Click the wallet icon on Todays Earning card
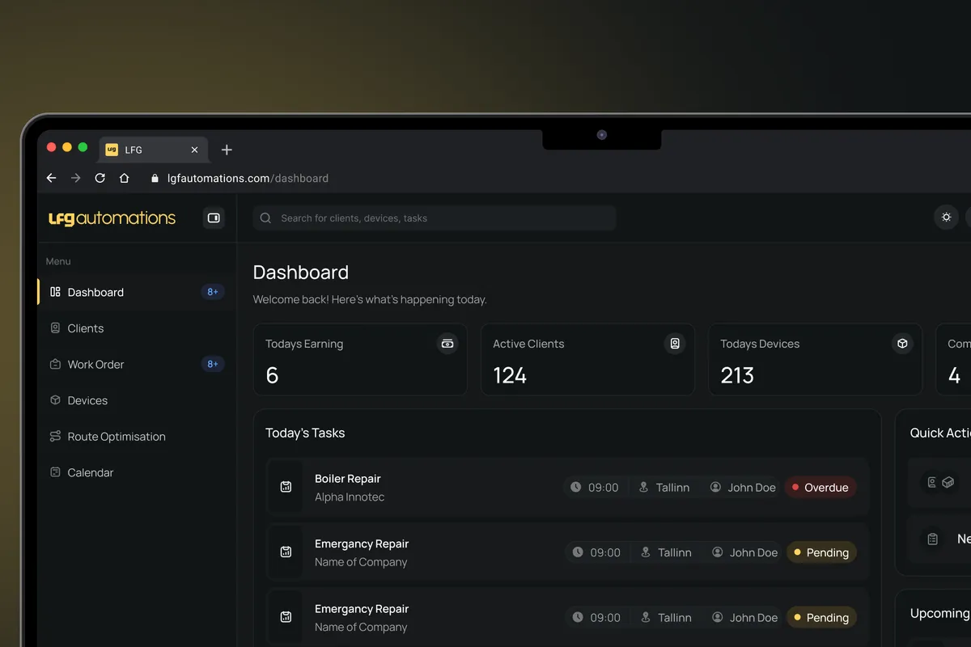 point(447,343)
